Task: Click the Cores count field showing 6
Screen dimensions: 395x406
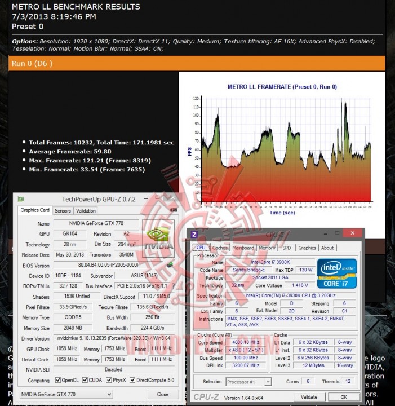Action: point(308,381)
